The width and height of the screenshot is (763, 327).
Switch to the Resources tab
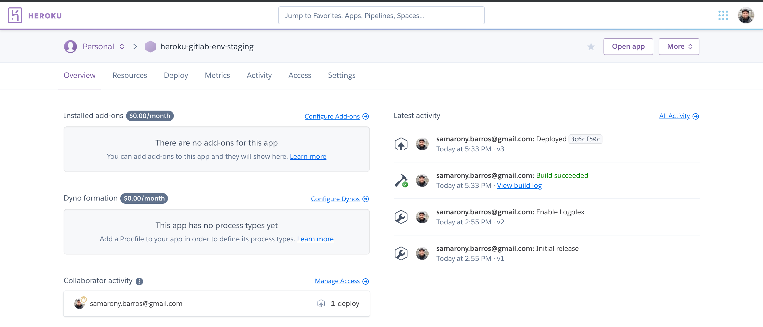click(130, 75)
